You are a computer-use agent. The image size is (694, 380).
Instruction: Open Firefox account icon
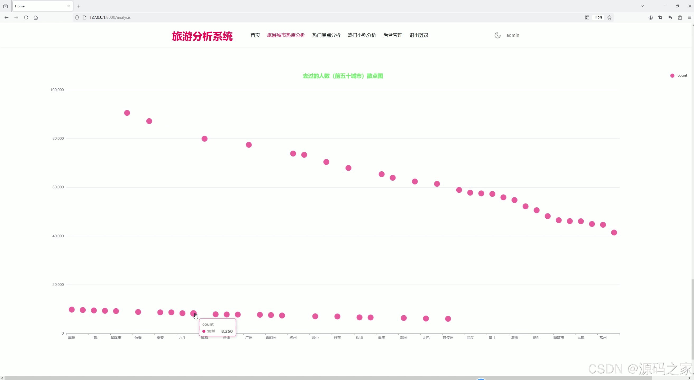(x=650, y=17)
